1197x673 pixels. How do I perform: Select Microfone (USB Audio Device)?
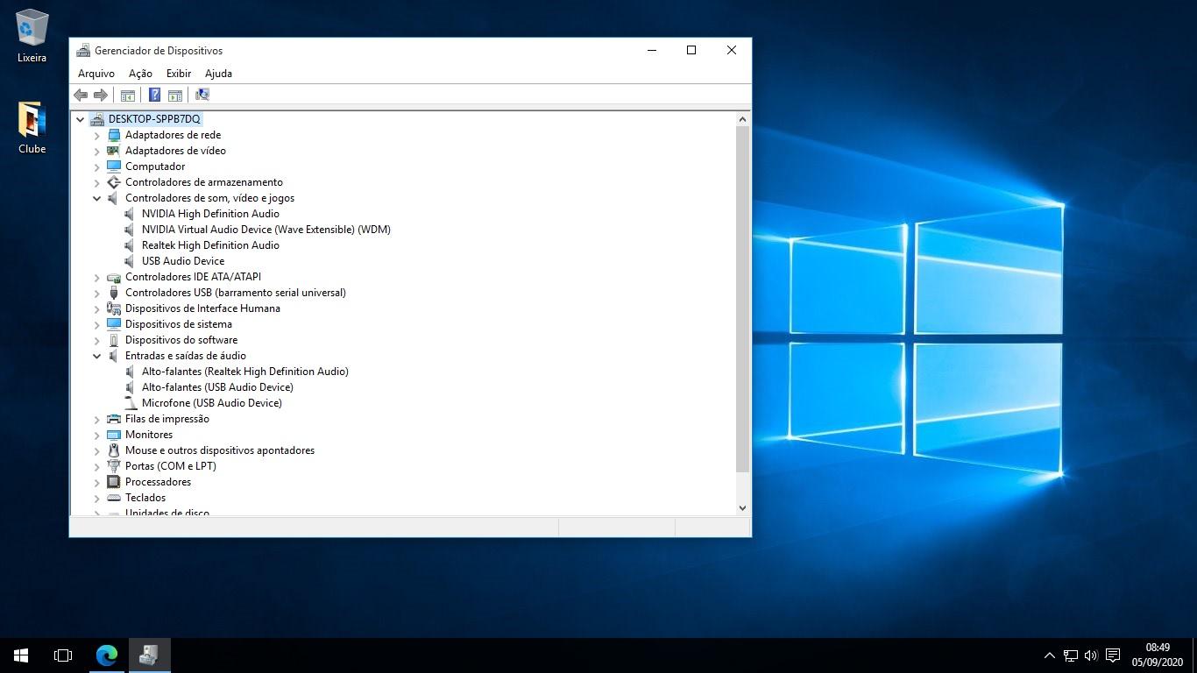click(212, 403)
